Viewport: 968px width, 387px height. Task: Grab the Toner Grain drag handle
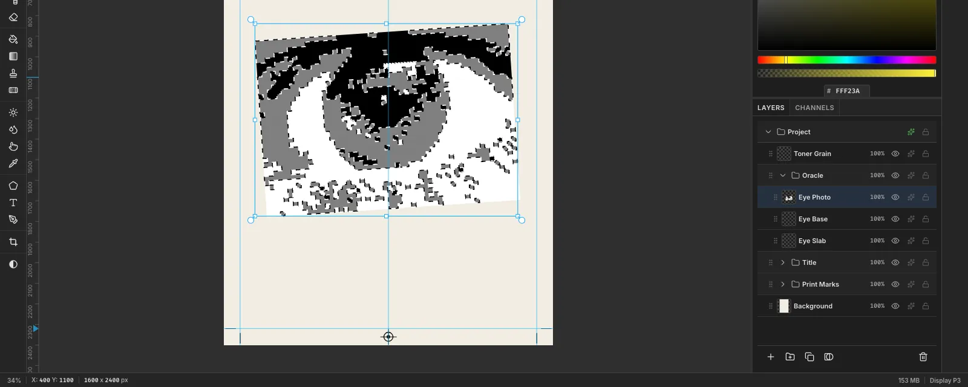tap(771, 154)
